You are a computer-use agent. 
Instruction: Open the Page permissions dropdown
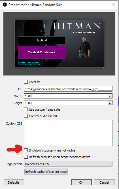(x=68, y=164)
